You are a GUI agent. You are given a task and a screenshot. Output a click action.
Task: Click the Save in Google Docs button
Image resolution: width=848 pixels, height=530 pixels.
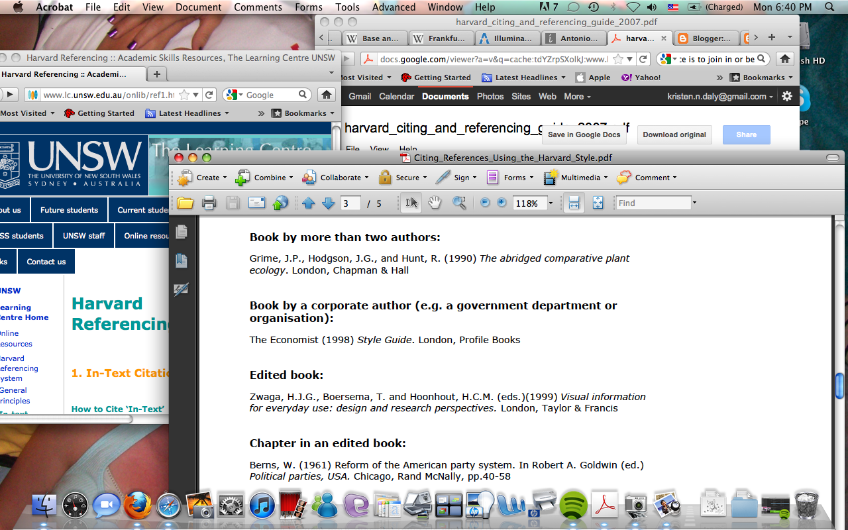pyautogui.click(x=584, y=134)
